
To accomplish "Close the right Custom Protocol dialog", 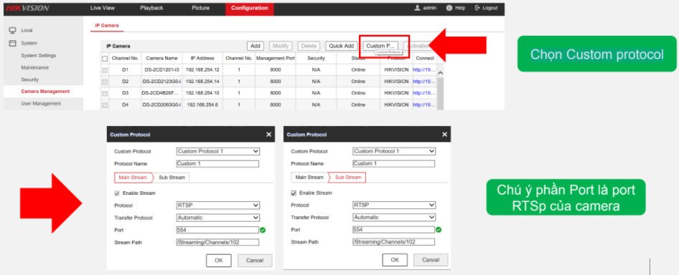I will coord(445,135).
